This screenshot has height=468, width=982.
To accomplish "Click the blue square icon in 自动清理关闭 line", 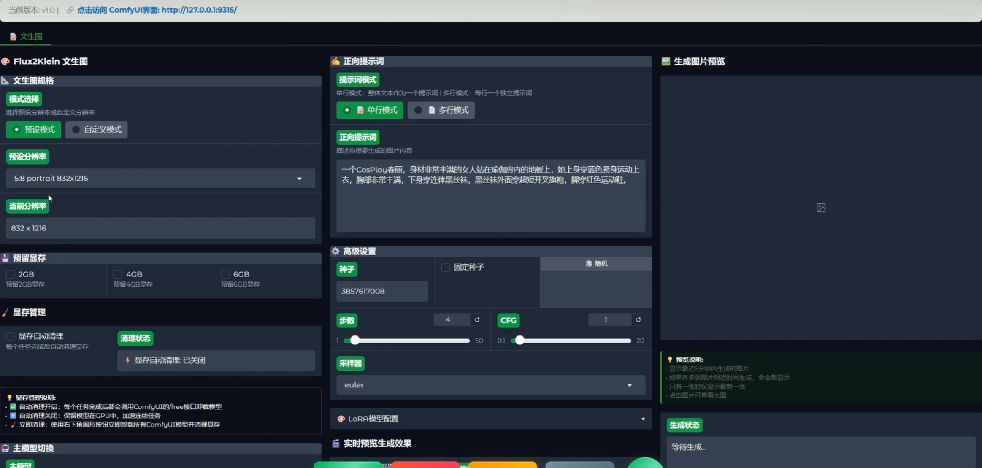I will point(13,416).
